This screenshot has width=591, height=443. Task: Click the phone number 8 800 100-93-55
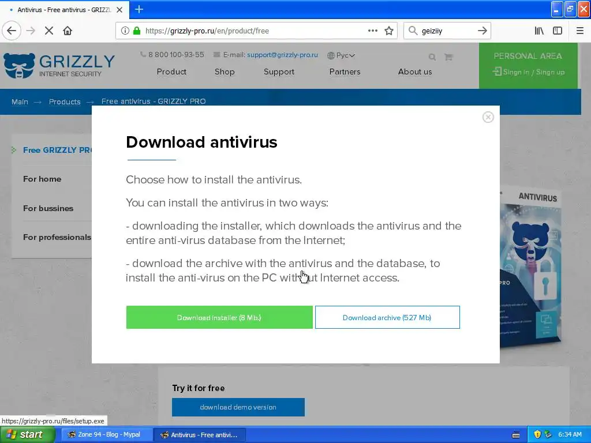(x=176, y=55)
